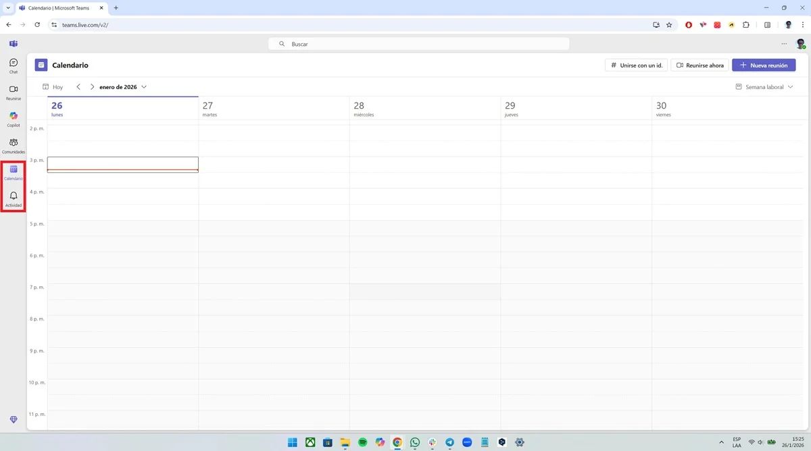Click Unirse con un id. button
The height and width of the screenshot is (451, 811).
point(637,65)
